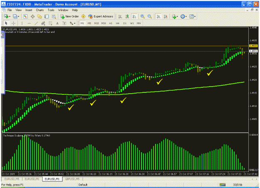Switch chart to bar chart style
260x188 pixels.
coord(120,16)
